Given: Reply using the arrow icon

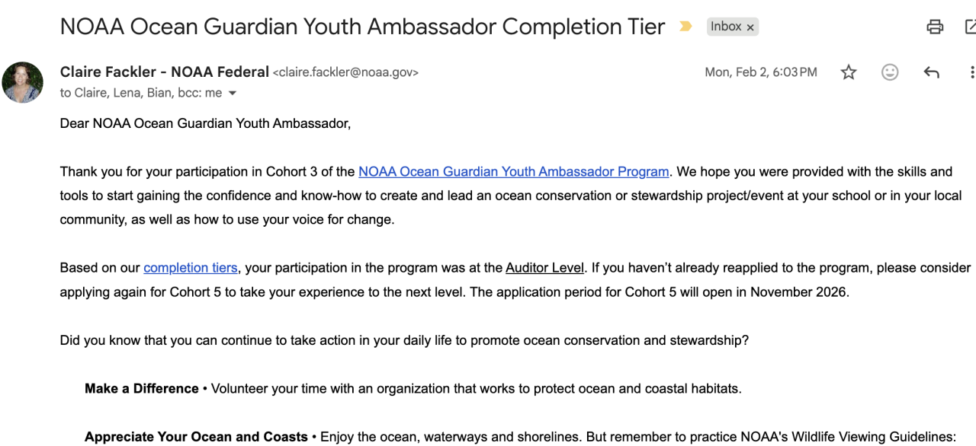Looking at the screenshot, I should tap(931, 72).
